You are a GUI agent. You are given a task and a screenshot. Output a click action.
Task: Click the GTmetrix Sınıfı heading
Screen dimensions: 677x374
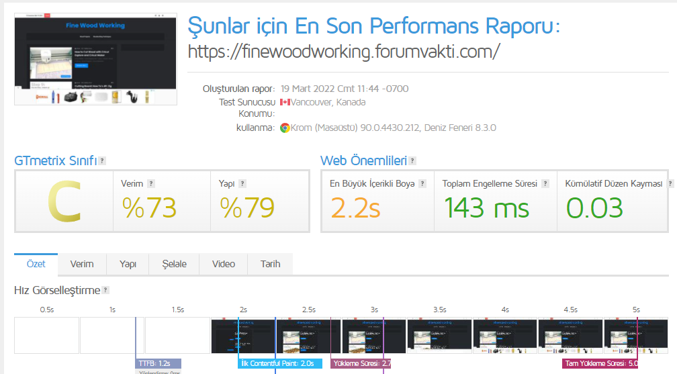(x=55, y=160)
